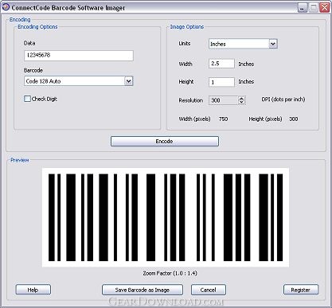Click the Encoding Options group label
Image resolution: width=332 pixels, height=308 pixels.
(37, 27)
